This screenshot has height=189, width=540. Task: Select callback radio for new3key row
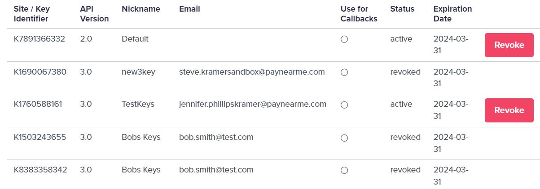[x=344, y=72]
